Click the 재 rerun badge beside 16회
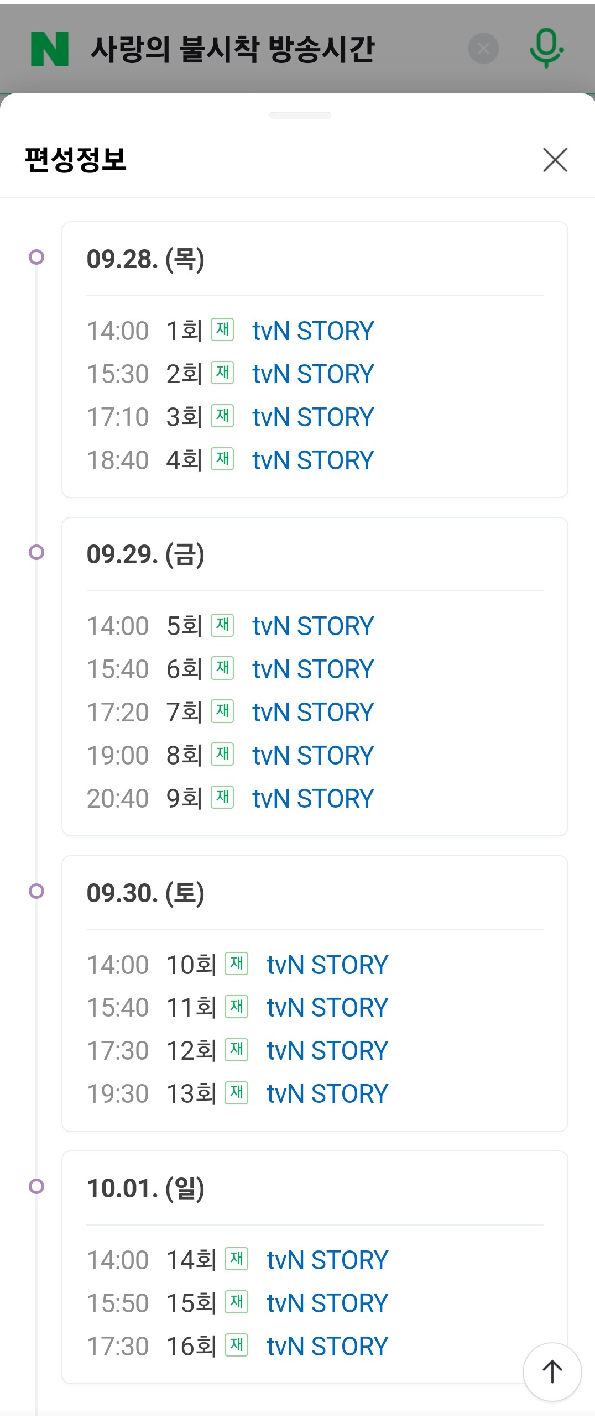This screenshot has height=1419, width=595. (236, 1345)
